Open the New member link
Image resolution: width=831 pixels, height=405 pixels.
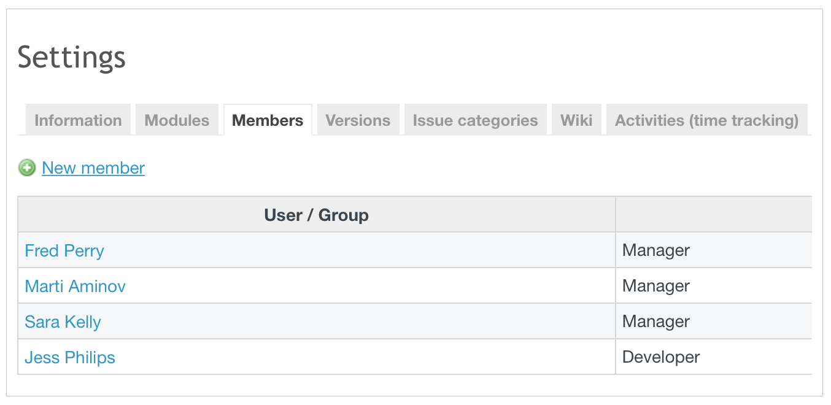[x=93, y=168]
